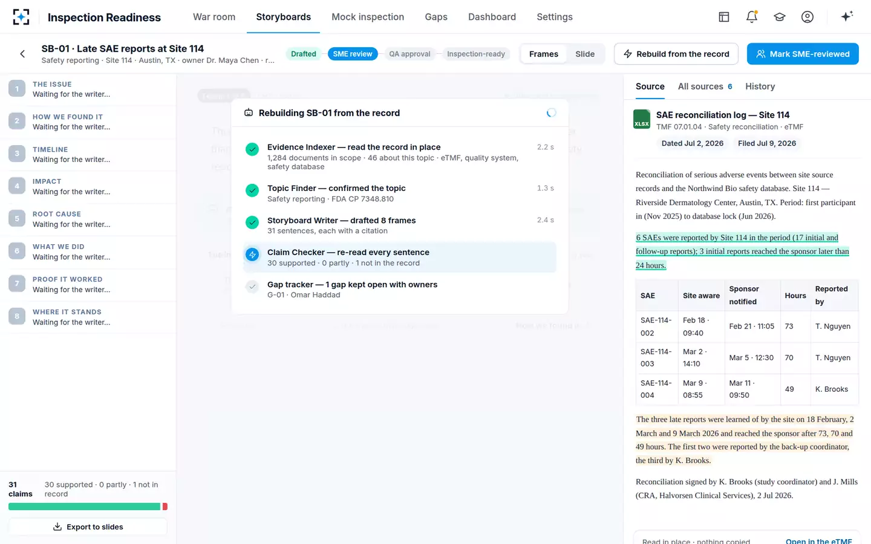The height and width of the screenshot is (544, 871).
Task: Select frame number 1 badge The Issue
Action: [17, 89]
